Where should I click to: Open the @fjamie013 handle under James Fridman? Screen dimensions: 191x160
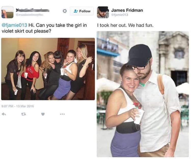click(120, 15)
